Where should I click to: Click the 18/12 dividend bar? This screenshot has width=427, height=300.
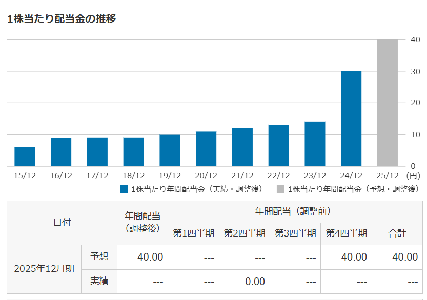point(133,152)
